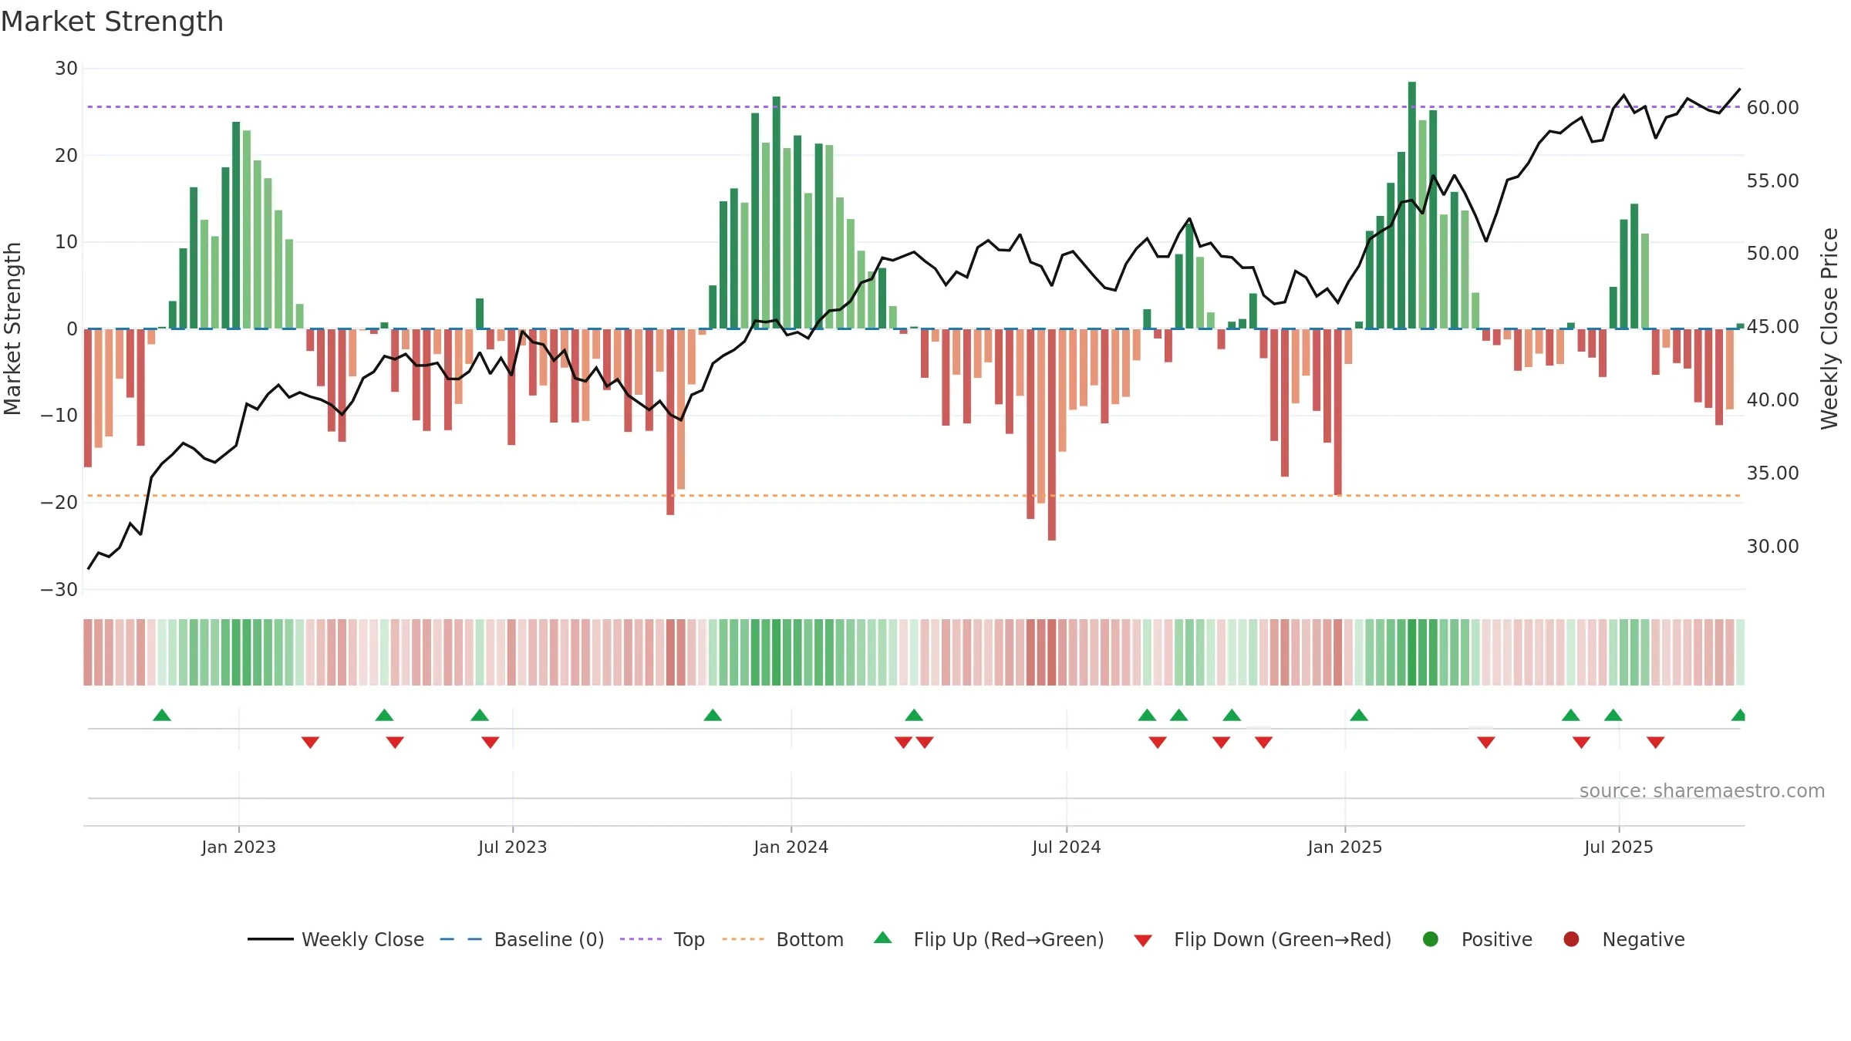
Task: Click the 'Market Strength' chart title
Action: 113,22
